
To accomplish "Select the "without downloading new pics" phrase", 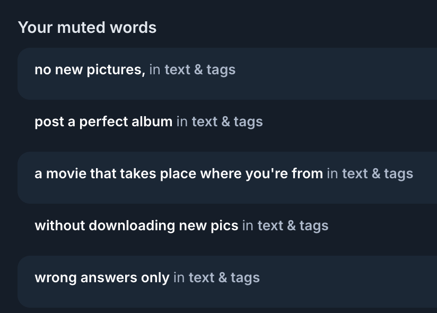I will (x=136, y=225).
